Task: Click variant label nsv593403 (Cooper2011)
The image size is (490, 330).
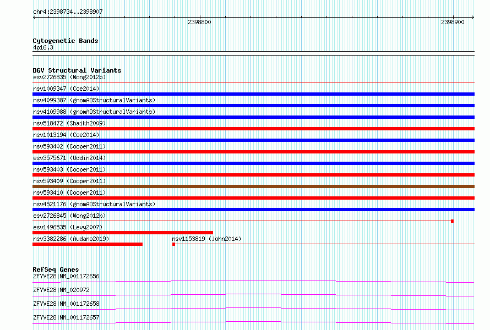Action: point(69,169)
